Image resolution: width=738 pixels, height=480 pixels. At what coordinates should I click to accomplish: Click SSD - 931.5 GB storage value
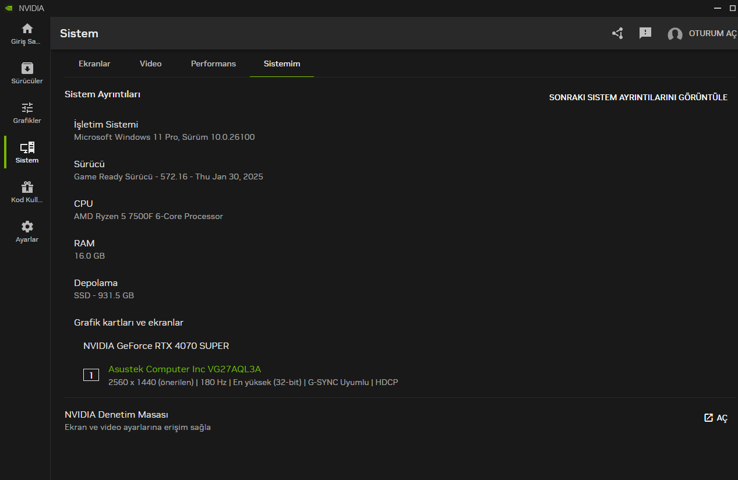point(104,295)
